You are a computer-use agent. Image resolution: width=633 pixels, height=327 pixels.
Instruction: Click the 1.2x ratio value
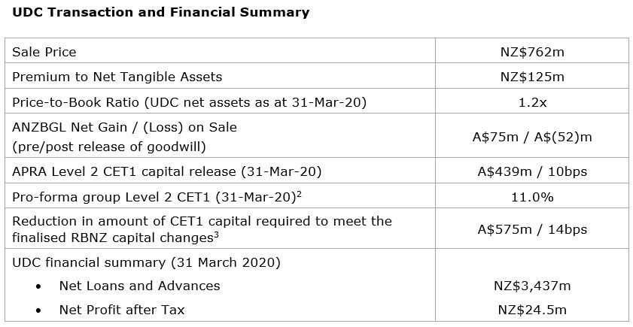532,101
